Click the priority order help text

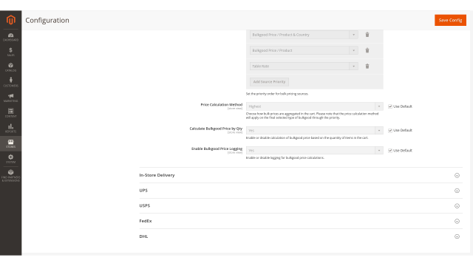[x=277, y=94]
